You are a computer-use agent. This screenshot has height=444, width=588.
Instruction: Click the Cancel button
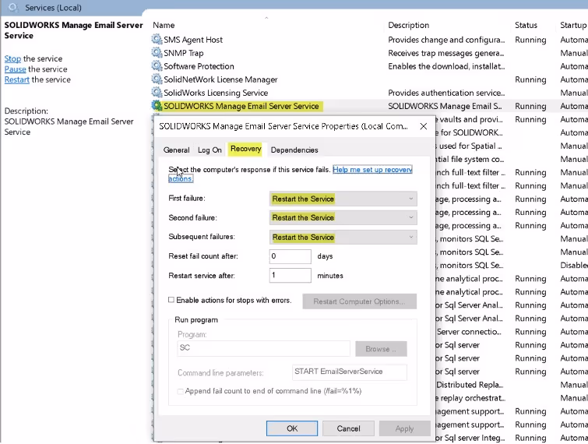(348, 428)
